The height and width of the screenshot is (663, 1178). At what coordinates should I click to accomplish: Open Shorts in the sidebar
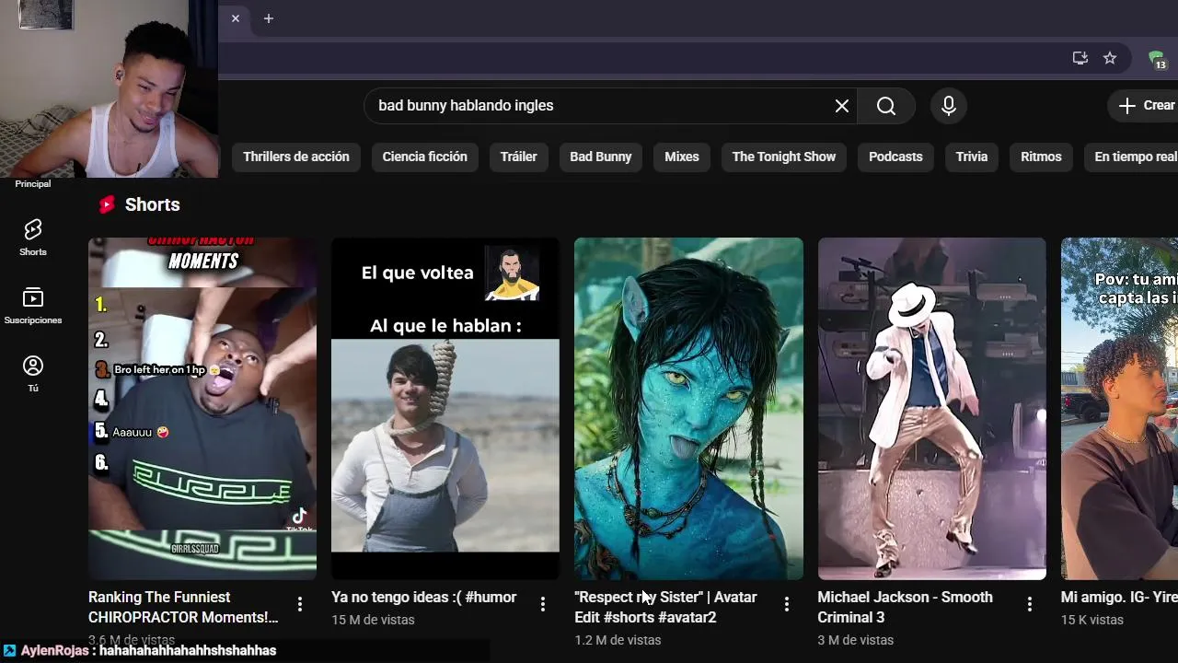[x=33, y=238]
